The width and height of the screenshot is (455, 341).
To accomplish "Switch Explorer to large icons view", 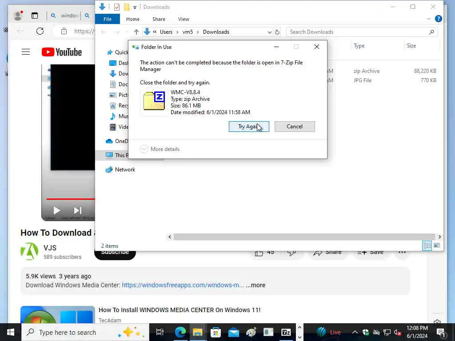I will click(437, 246).
